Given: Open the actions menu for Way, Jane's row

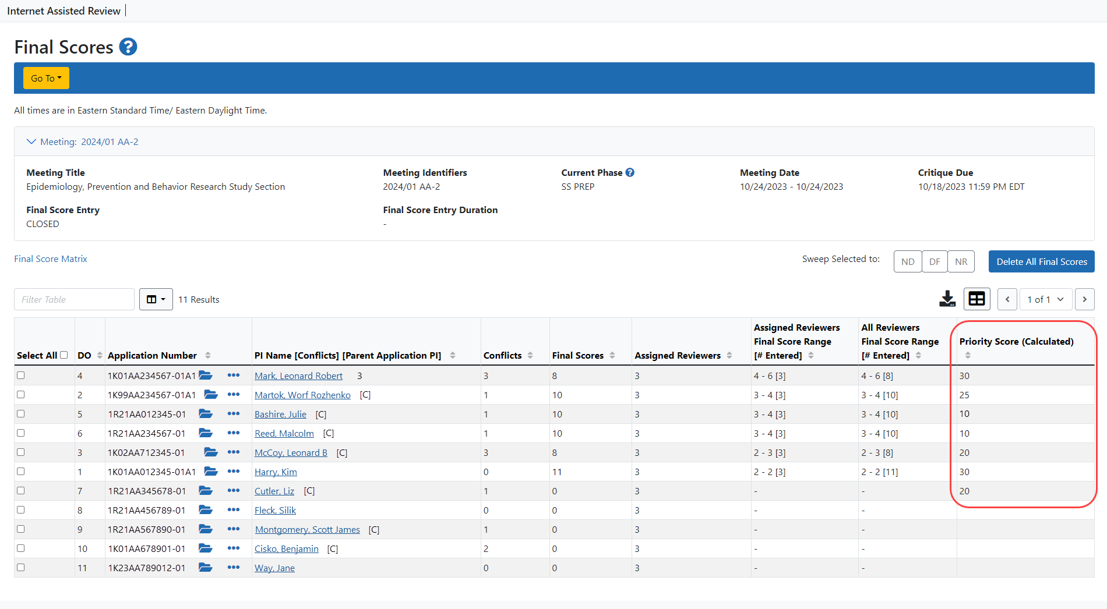Looking at the screenshot, I should [234, 568].
